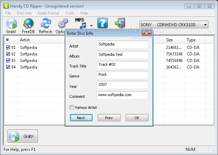The width and height of the screenshot is (218, 155).
Task: Sort by the Artist column header
Action: (x=41, y=40)
